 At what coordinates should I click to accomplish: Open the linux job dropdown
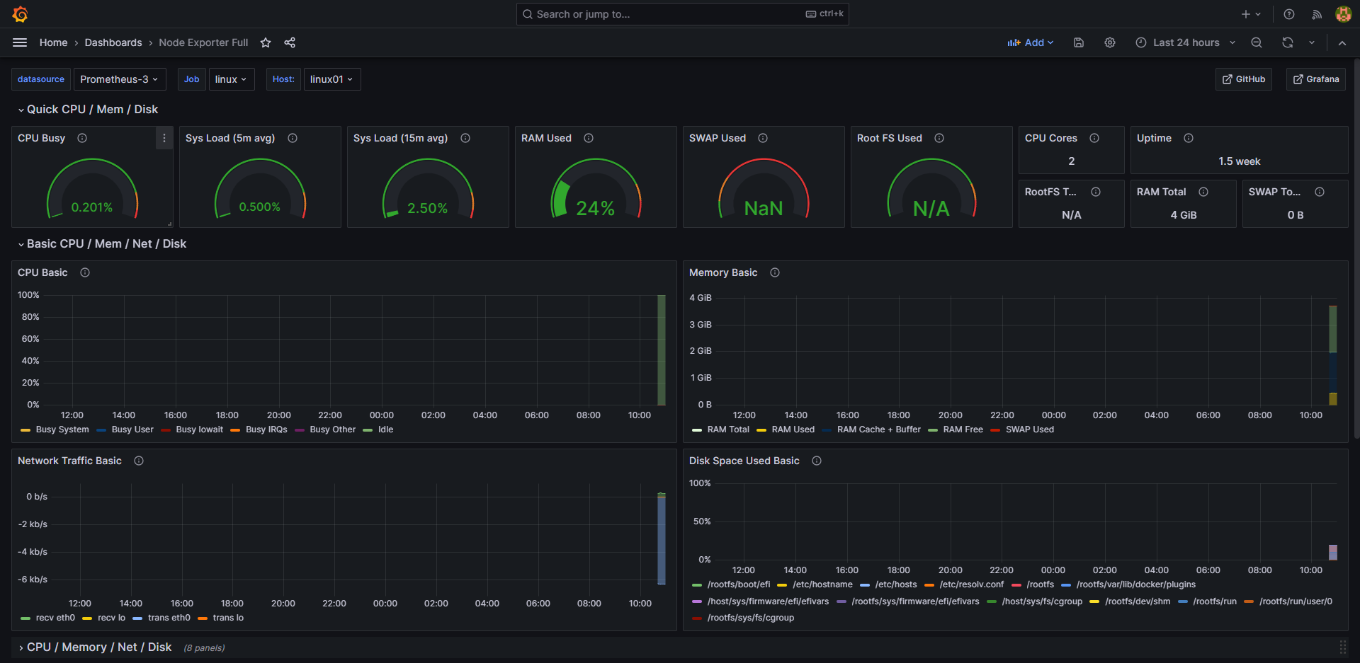click(x=231, y=79)
